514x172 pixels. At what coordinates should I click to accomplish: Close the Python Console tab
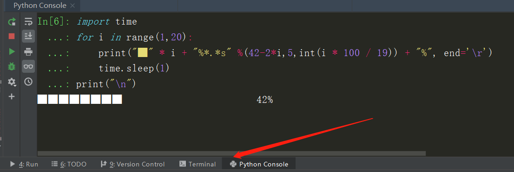coord(72,6)
